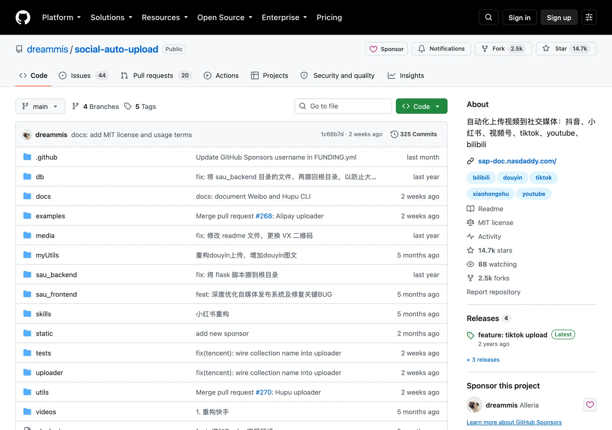Open commit hash 1c66b7d
The image size is (612, 430).
coord(332,134)
